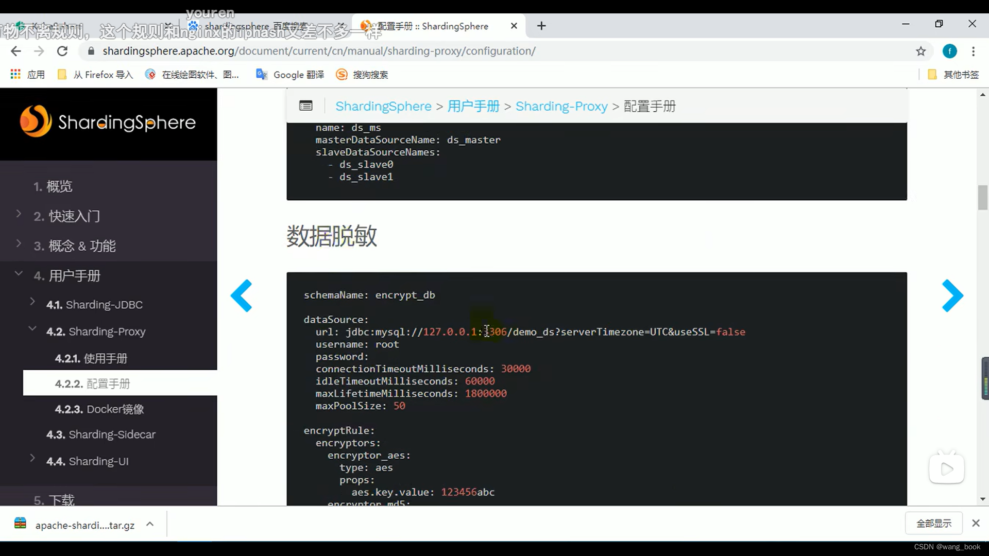Expand the 4.4. Sharding-UI chevron
Image resolution: width=989 pixels, height=556 pixels.
pyautogui.click(x=32, y=458)
